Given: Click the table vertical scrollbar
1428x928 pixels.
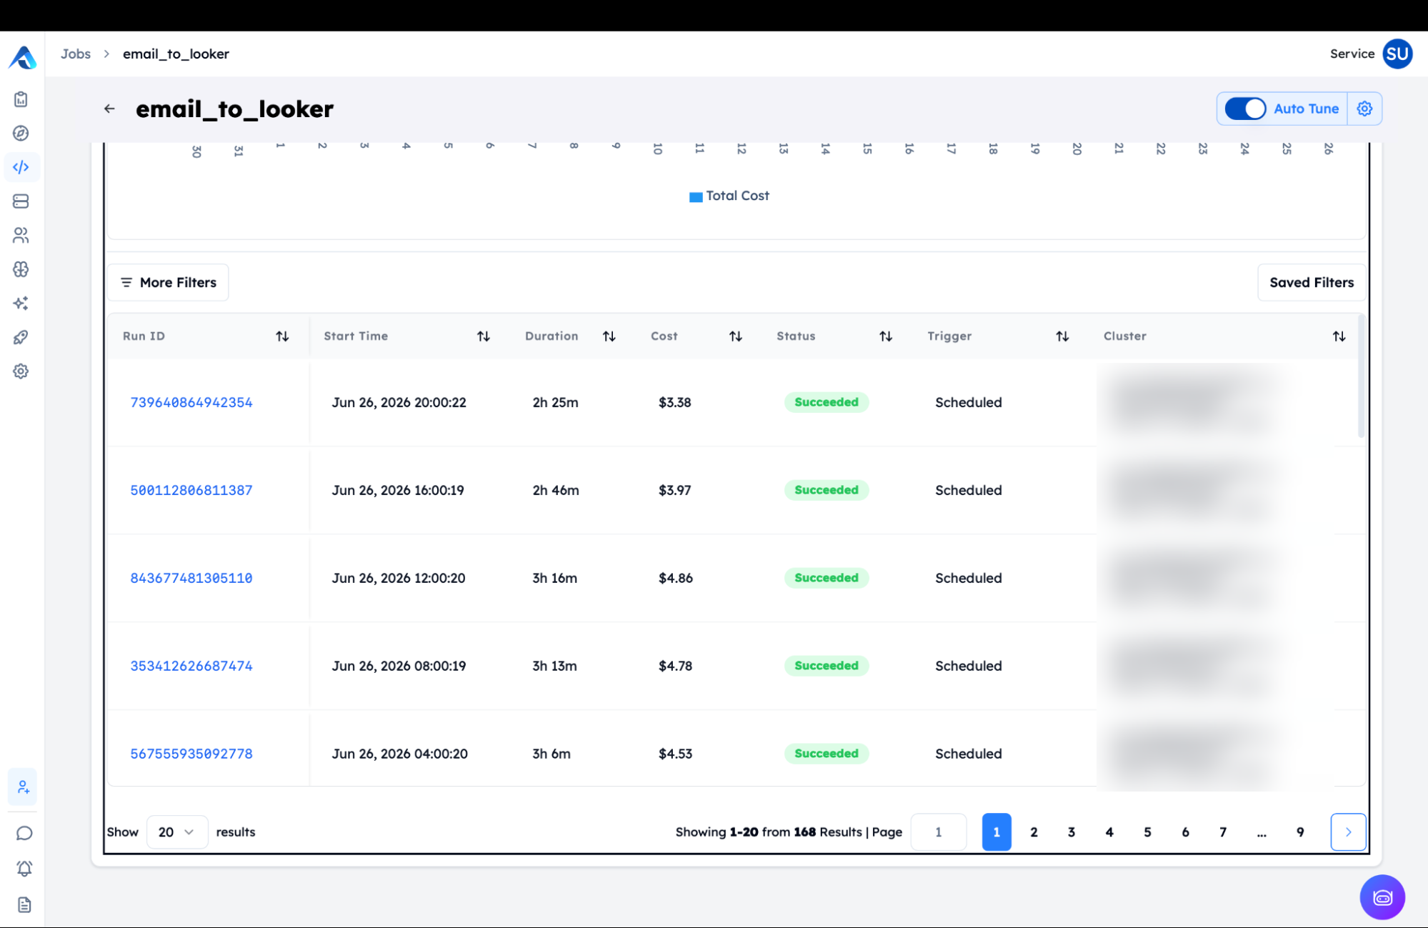Looking at the screenshot, I should tap(1361, 376).
